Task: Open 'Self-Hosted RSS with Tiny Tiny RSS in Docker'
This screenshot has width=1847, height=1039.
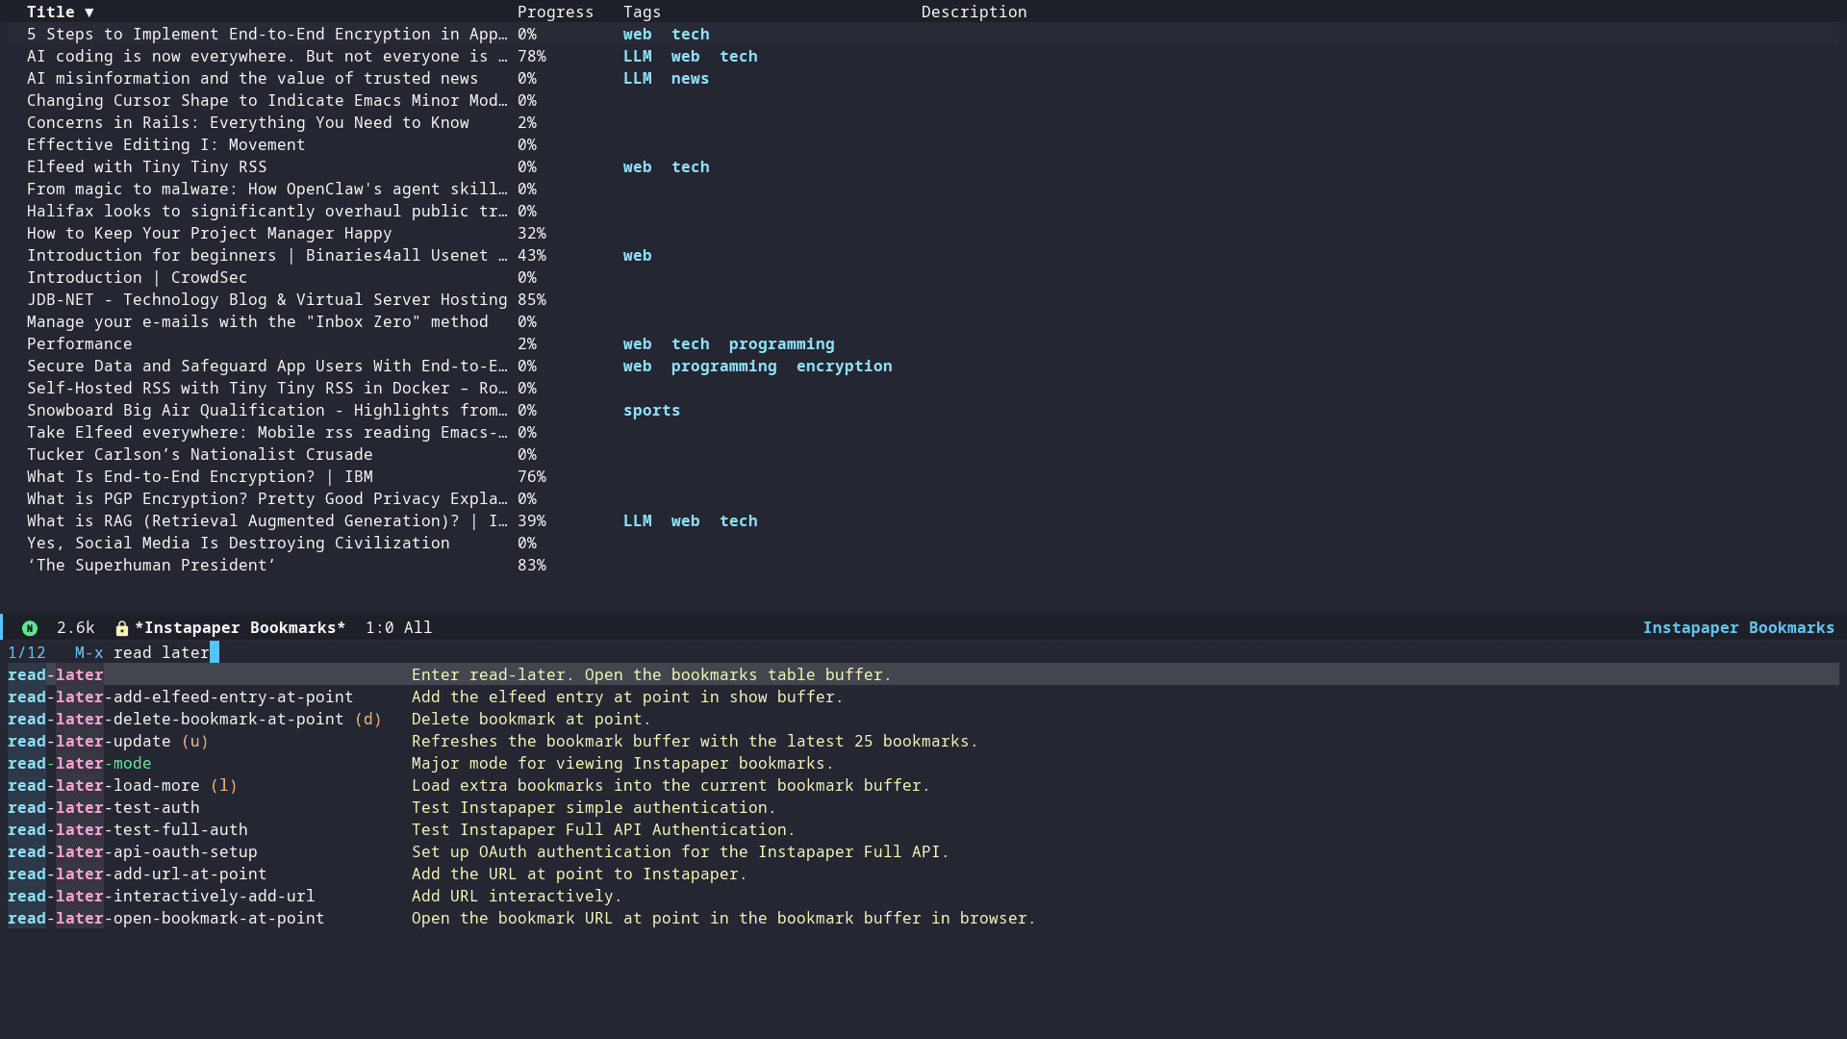Action: click(267, 389)
